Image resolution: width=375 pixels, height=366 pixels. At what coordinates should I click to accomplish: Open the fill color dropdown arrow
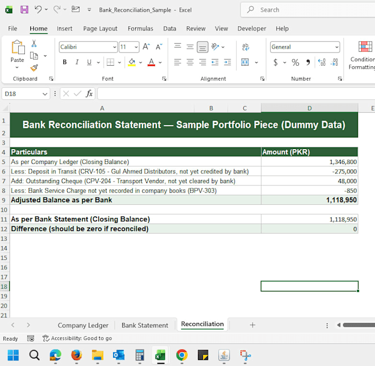141,62
